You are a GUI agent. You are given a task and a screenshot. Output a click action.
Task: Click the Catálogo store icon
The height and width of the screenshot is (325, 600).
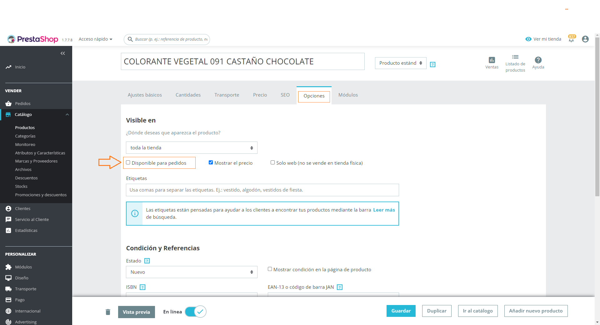pyautogui.click(x=8, y=114)
